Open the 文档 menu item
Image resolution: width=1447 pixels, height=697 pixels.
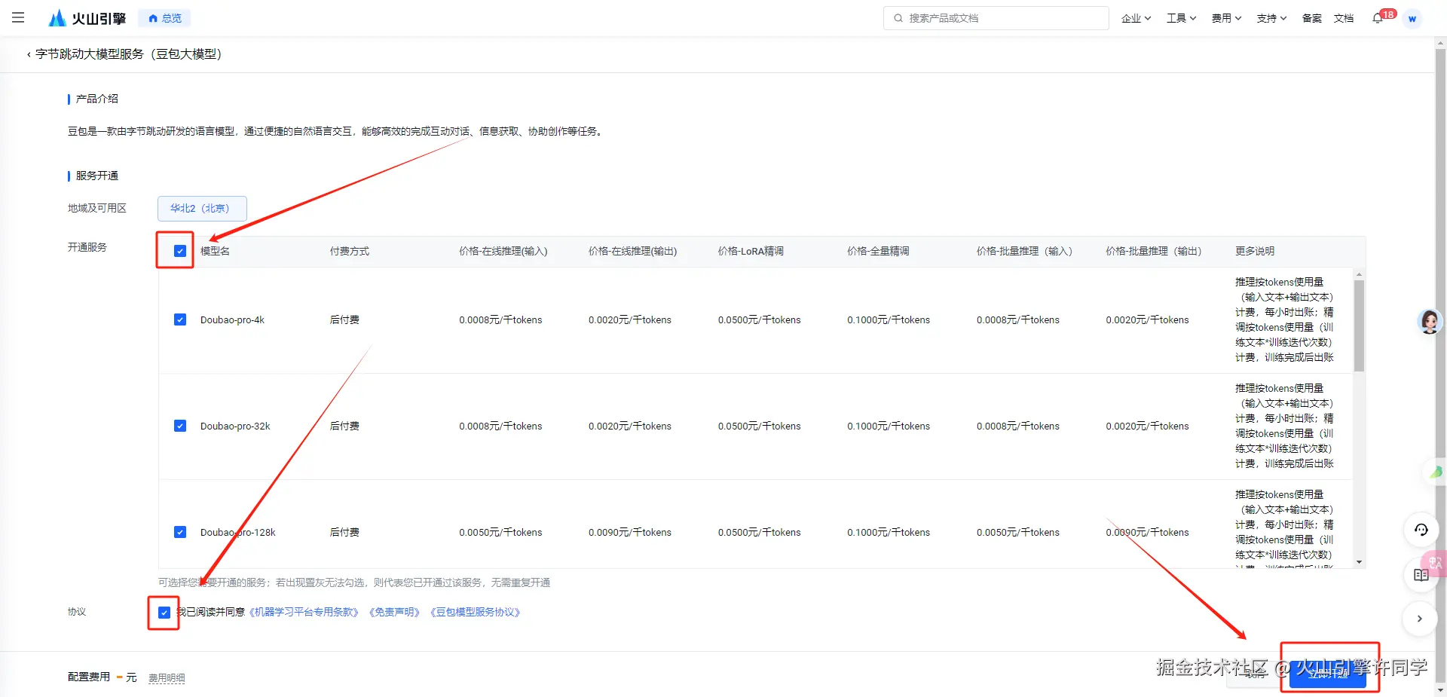click(1344, 18)
